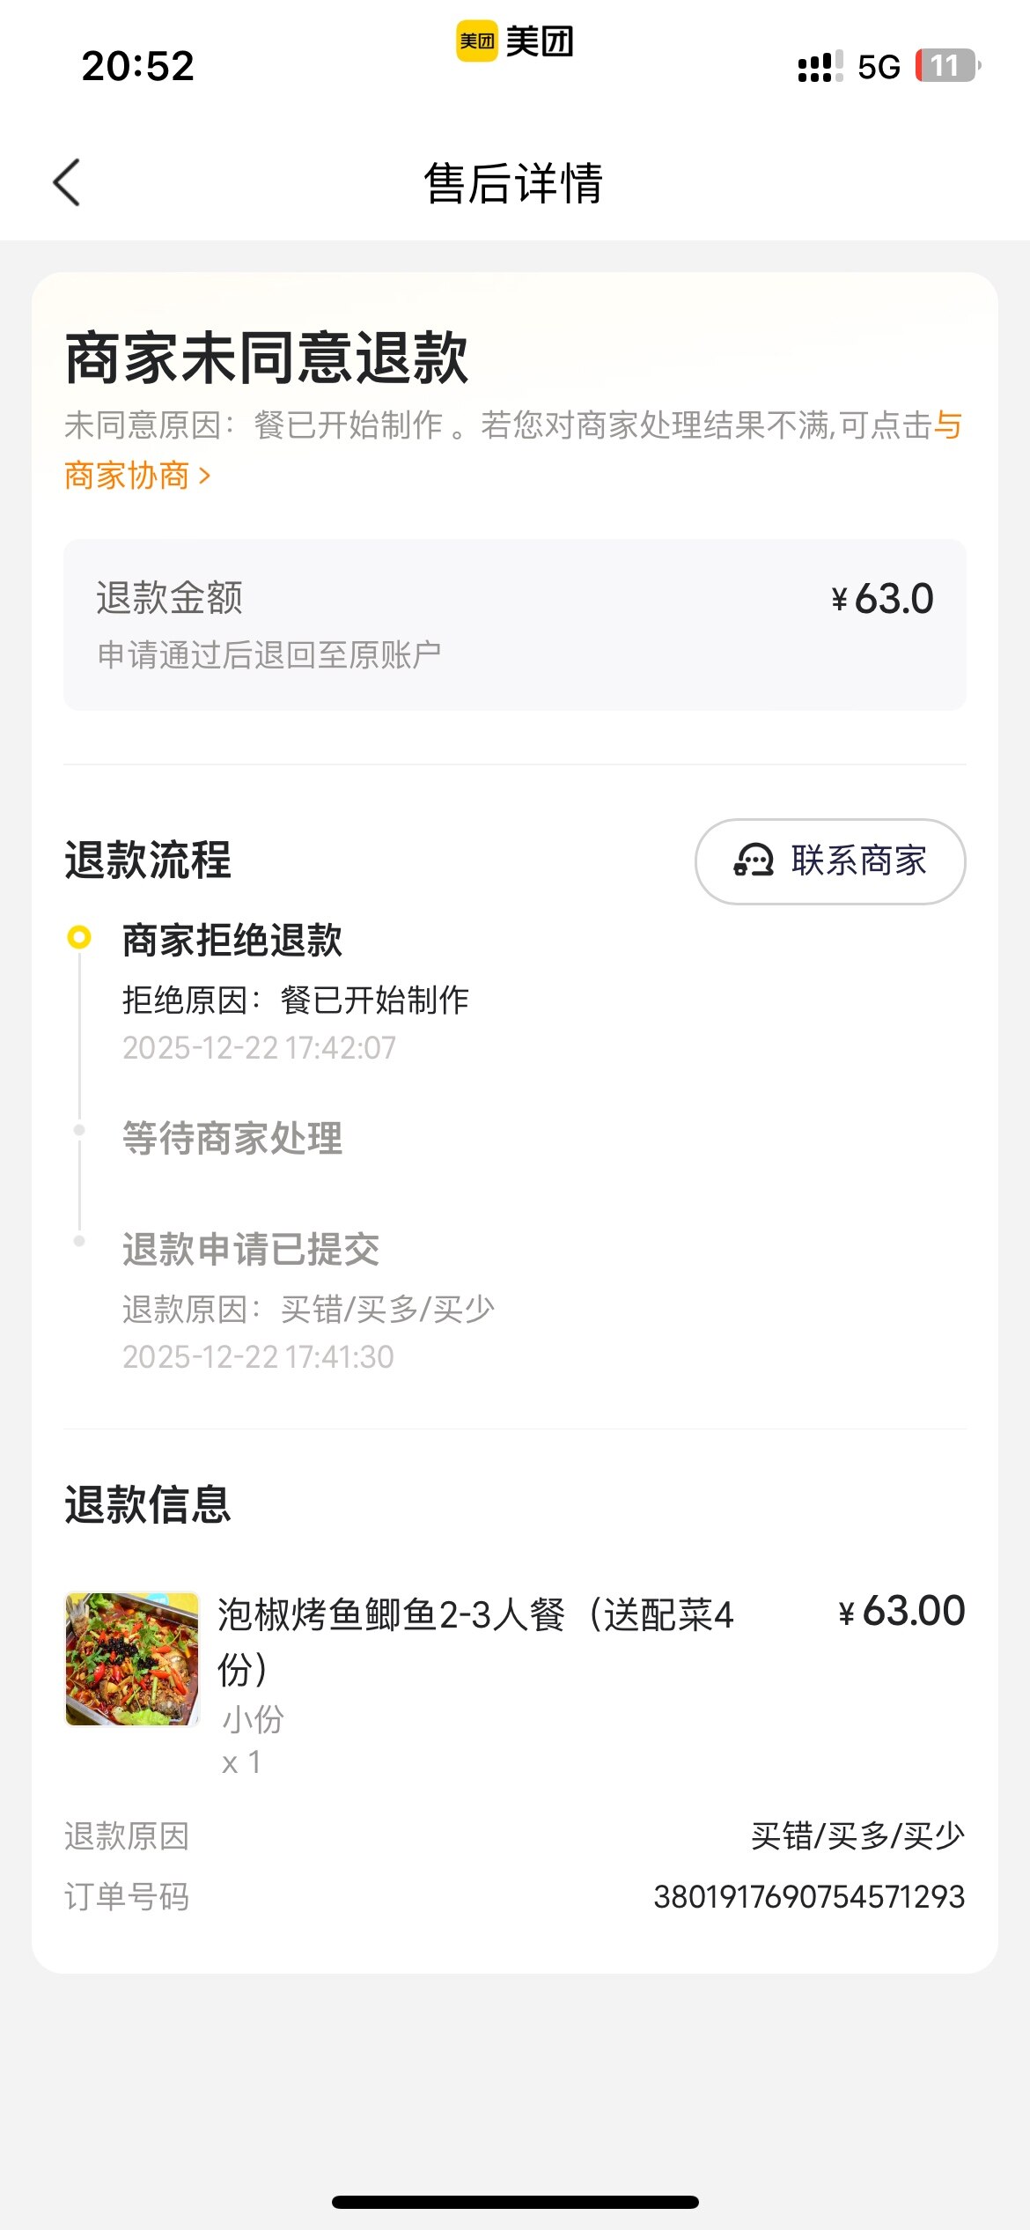Tap the 退款申请已提交 timeline step
Screen dimensions: 1030x2230
click(251, 1249)
